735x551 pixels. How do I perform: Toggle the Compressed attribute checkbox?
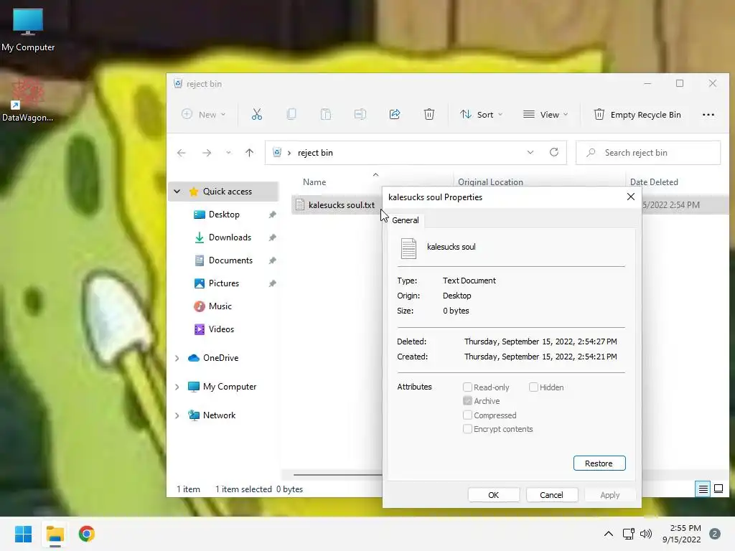pyautogui.click(x=467, y=415)
